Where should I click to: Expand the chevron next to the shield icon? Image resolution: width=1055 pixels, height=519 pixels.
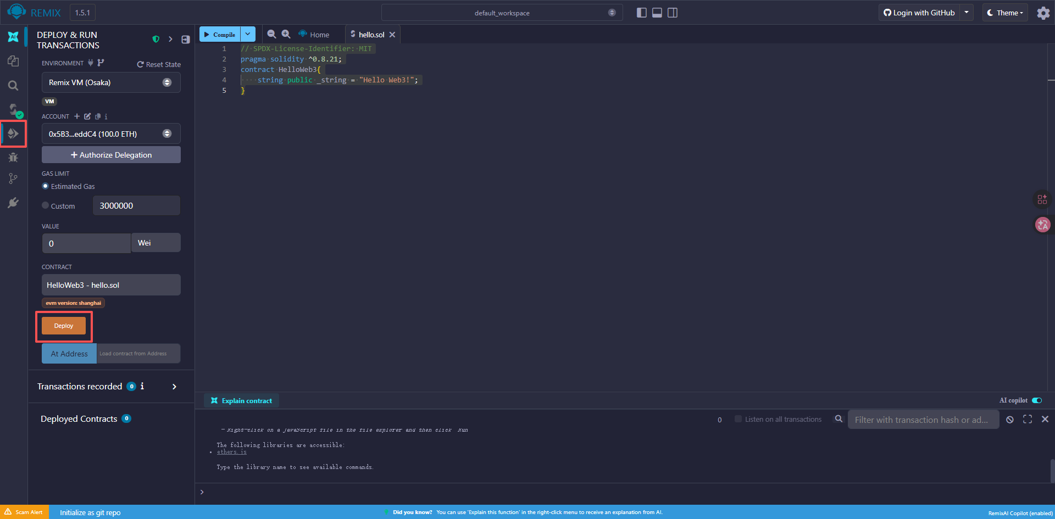pyautogui.click(x=170, y=40)
